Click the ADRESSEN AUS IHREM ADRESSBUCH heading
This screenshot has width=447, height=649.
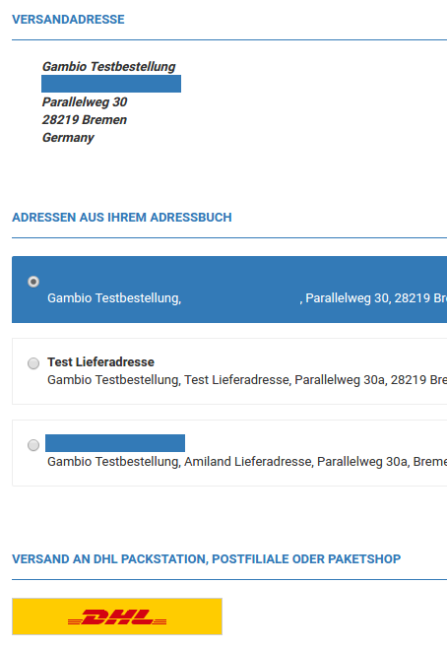[122, 218]
